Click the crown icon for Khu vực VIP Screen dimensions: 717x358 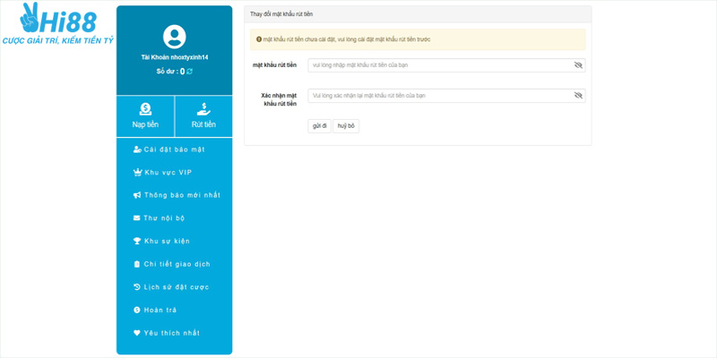click(x=136, y=173)
